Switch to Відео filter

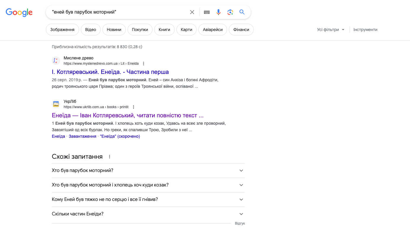pos(91,30)
